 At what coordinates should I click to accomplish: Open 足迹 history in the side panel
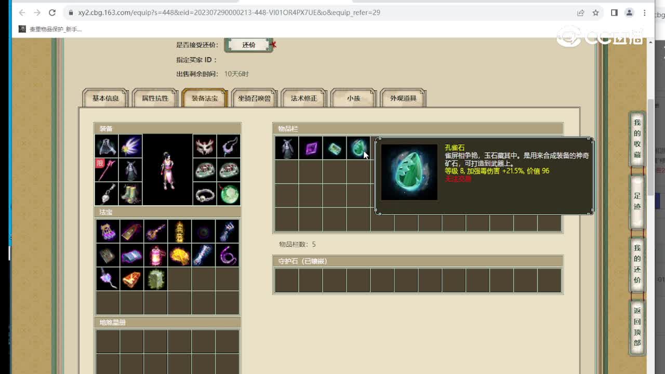637,201
